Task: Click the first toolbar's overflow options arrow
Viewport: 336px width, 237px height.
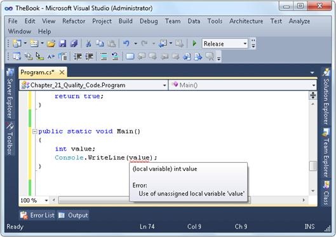Action: (x=253, y=44)
